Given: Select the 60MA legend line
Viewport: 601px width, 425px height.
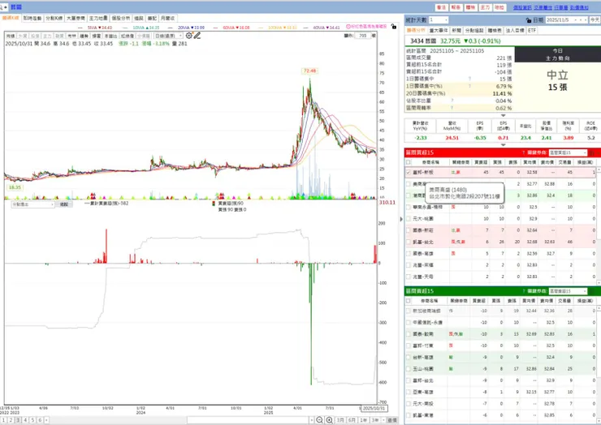Looking at the screenshot, I should (x=231, y=28).
